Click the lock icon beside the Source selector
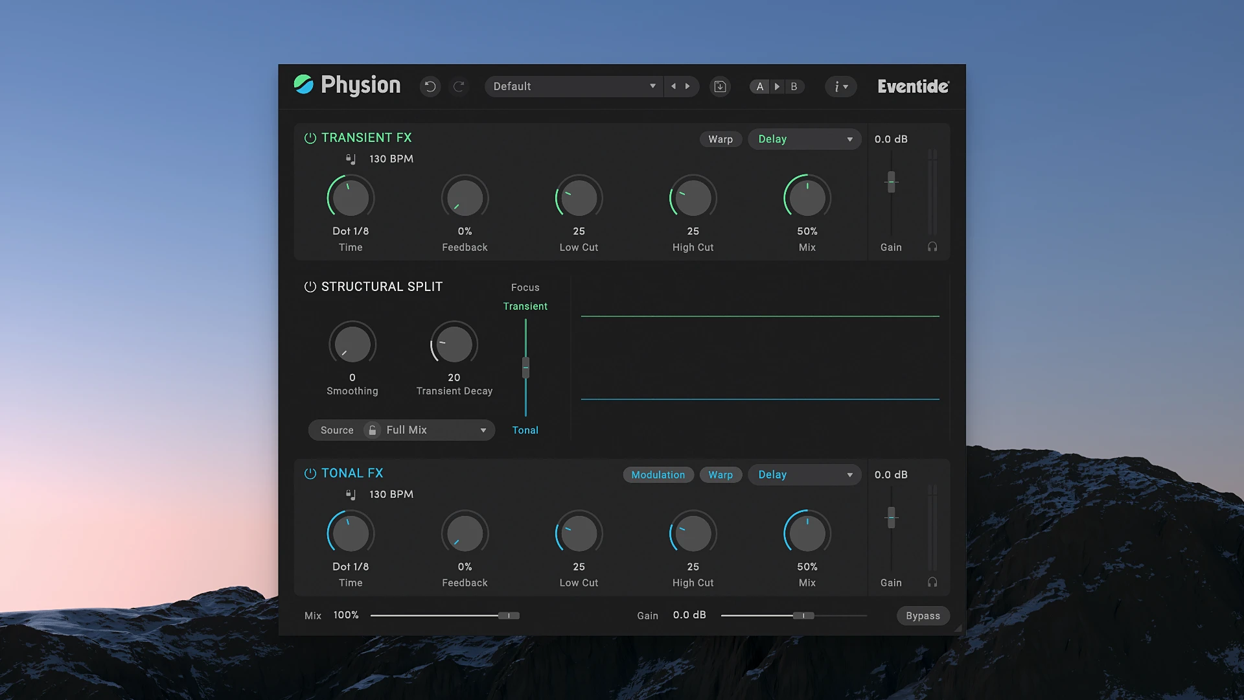The height and width of the screenshot is (700, 1244). [372, 430]
